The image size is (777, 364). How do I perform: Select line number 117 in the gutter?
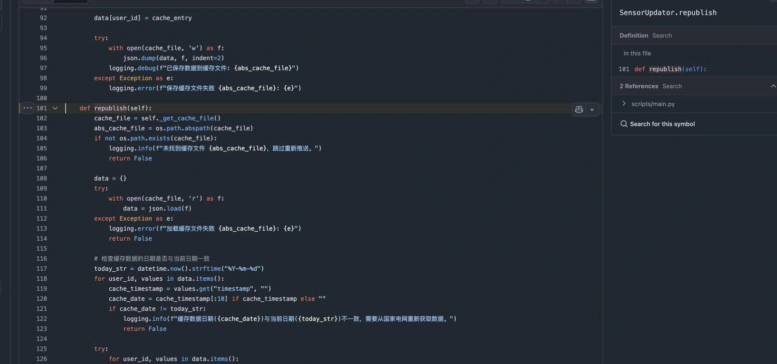pos(42,268)
